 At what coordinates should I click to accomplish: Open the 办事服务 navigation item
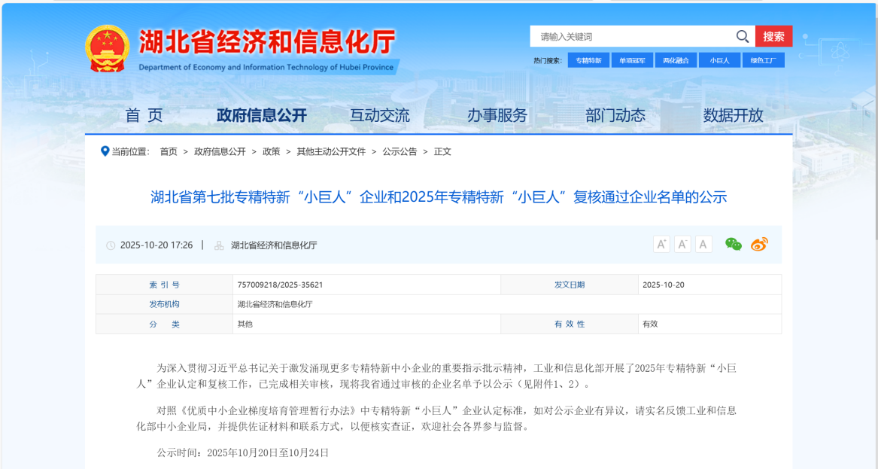click(497, 115)
